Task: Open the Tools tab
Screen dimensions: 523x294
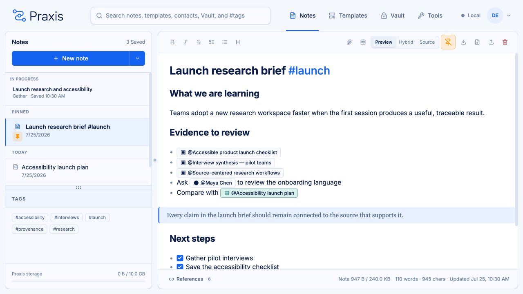Action: point(430,16)
